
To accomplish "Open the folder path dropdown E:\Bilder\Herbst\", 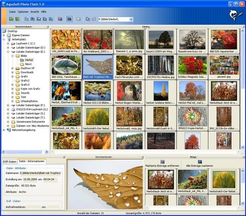I will [131, 19].
